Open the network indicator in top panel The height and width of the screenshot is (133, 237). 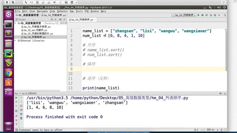click(210, 7)
